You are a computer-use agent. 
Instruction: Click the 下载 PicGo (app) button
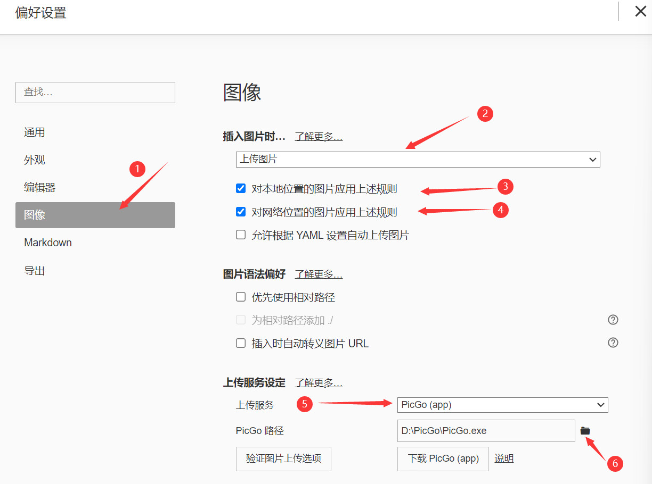pyautogui.click(x=443, y=458)
